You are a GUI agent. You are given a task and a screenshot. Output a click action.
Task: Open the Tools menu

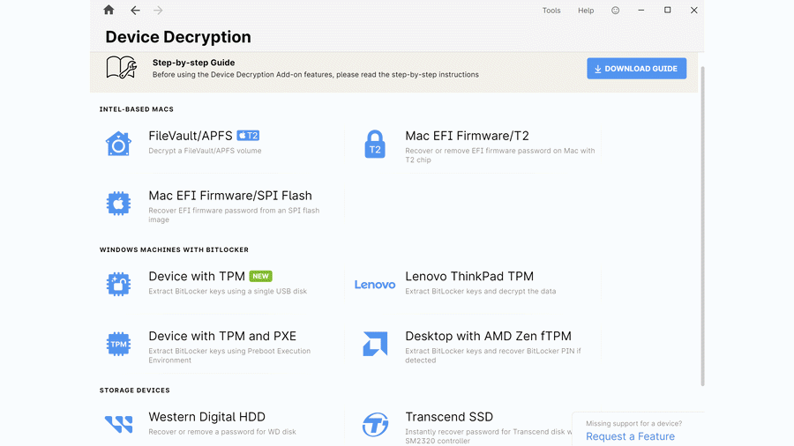pyautogui.click(x=551, y=11)
